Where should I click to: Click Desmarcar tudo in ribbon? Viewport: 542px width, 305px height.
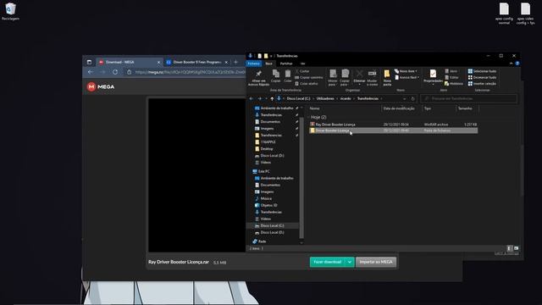[x=482, y=77]
